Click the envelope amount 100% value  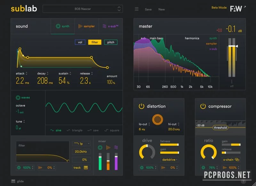tap(111, 82)
